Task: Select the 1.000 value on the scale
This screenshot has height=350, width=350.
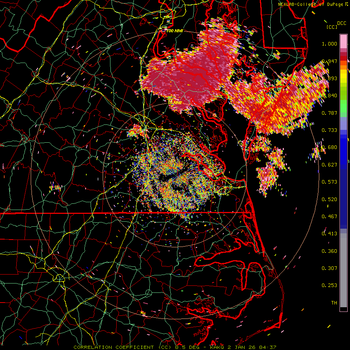Action: [329, 44]
